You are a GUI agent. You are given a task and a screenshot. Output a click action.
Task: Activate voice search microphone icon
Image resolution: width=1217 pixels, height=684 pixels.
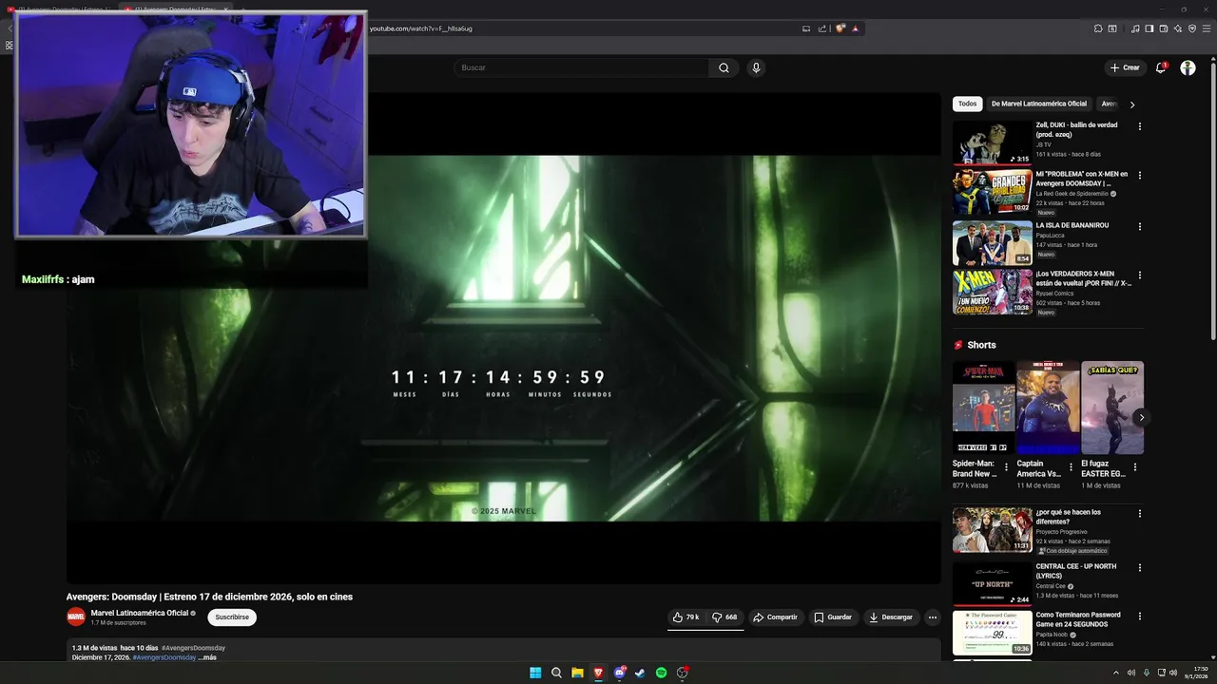point(756,67)
